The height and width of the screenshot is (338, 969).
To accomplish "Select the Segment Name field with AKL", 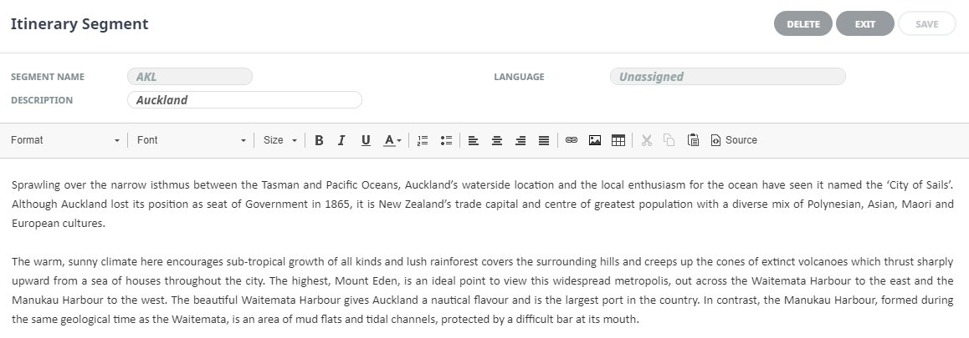I will pyautogui.click(x=190, y=77).
